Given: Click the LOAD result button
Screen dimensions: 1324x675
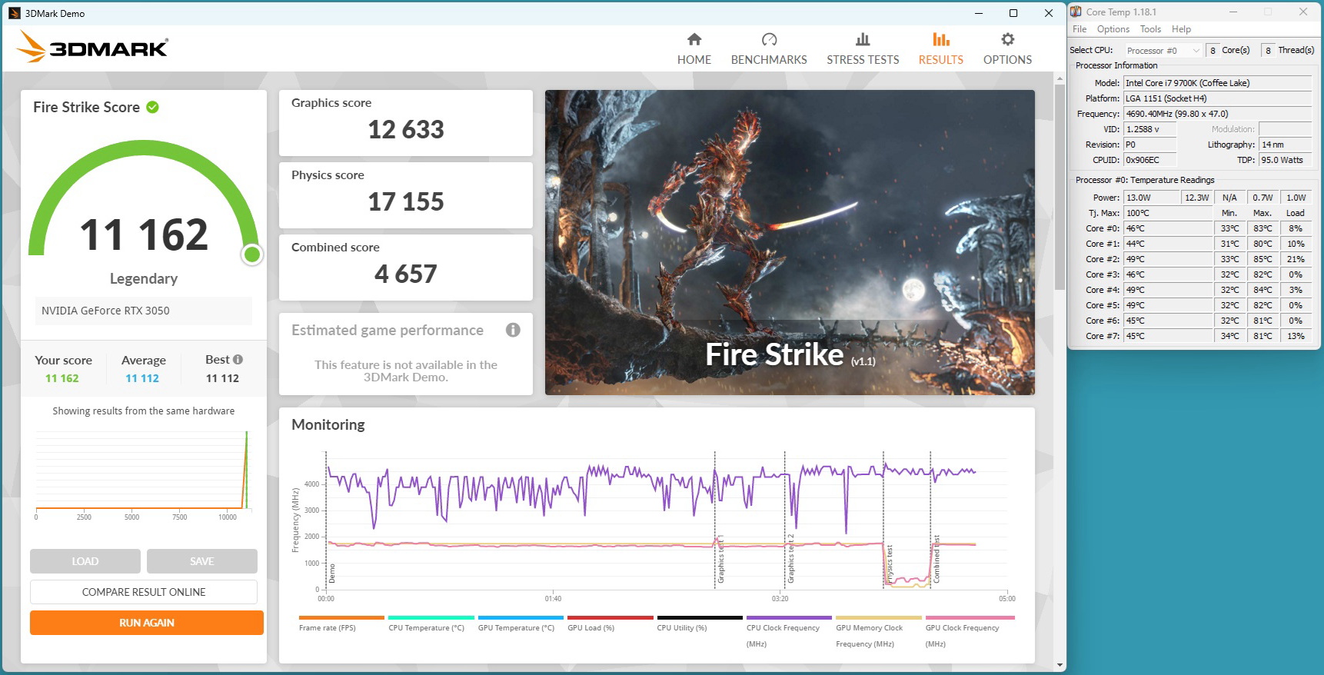Looking at the screenshot, I should [x=85, y=561].
